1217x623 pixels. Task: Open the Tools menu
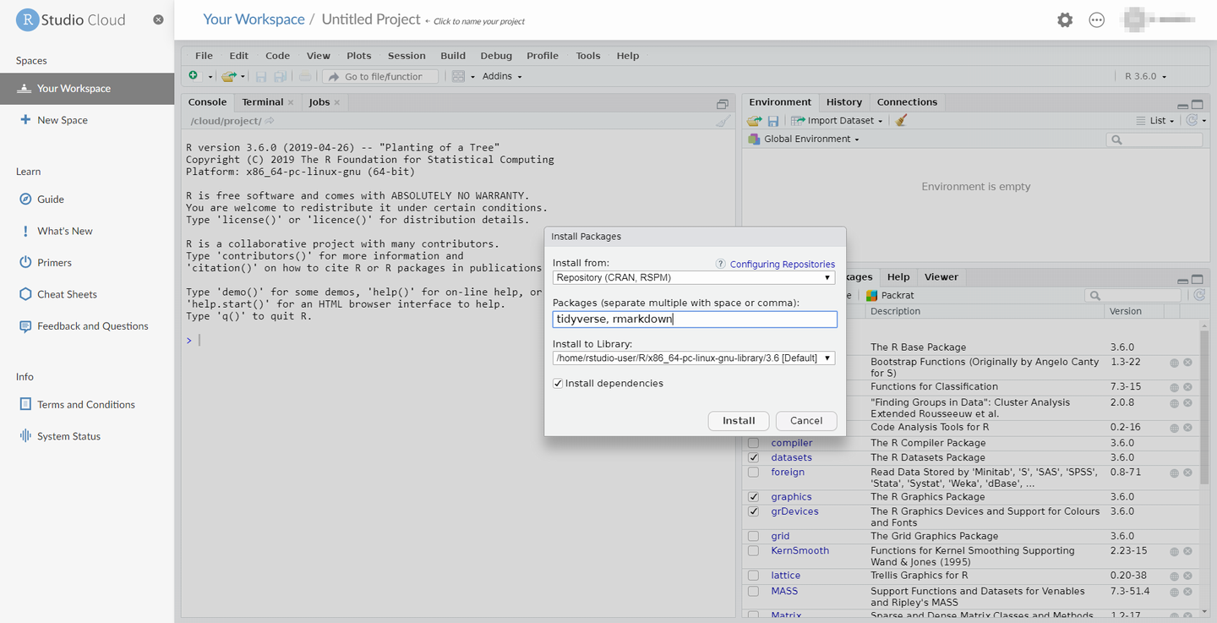point(588,56)
